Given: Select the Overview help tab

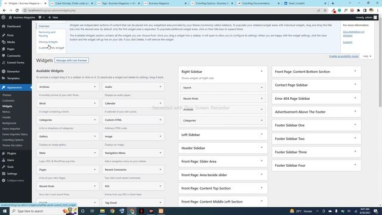Looking at the screenshot, I should click(x=44, y=26).
